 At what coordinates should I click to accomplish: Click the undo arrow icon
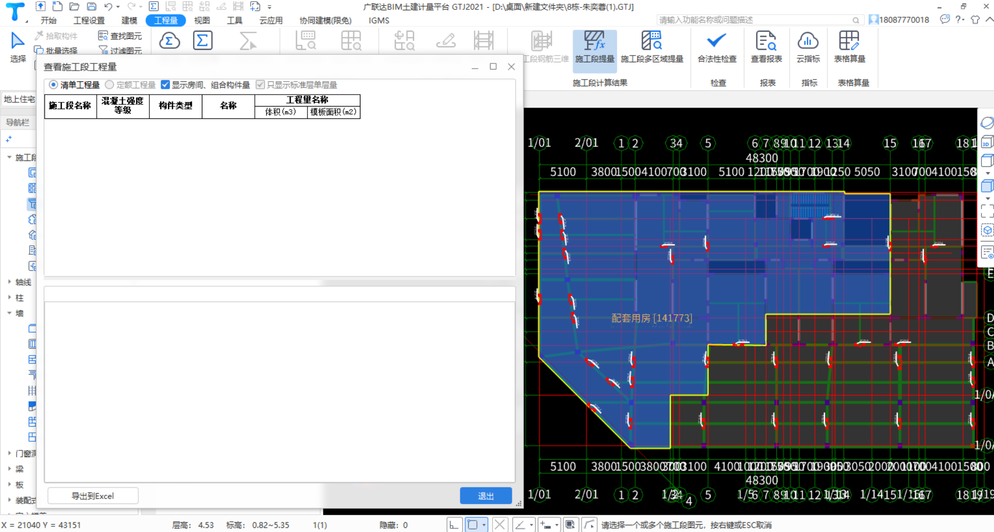coord(108,7)
